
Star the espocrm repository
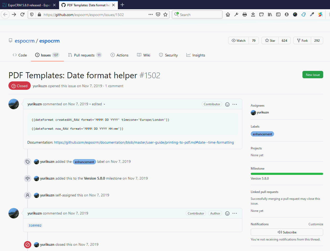coord(270,41)
